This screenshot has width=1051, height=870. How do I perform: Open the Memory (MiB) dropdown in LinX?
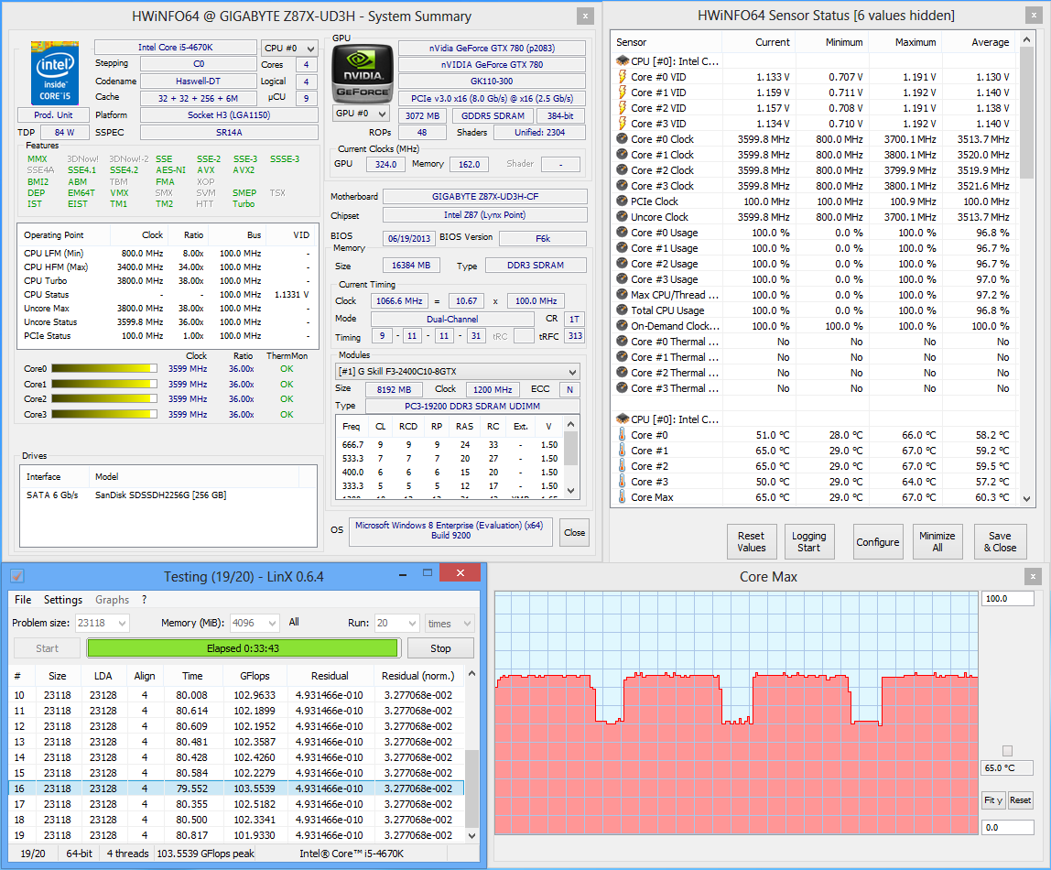(254, 623)
